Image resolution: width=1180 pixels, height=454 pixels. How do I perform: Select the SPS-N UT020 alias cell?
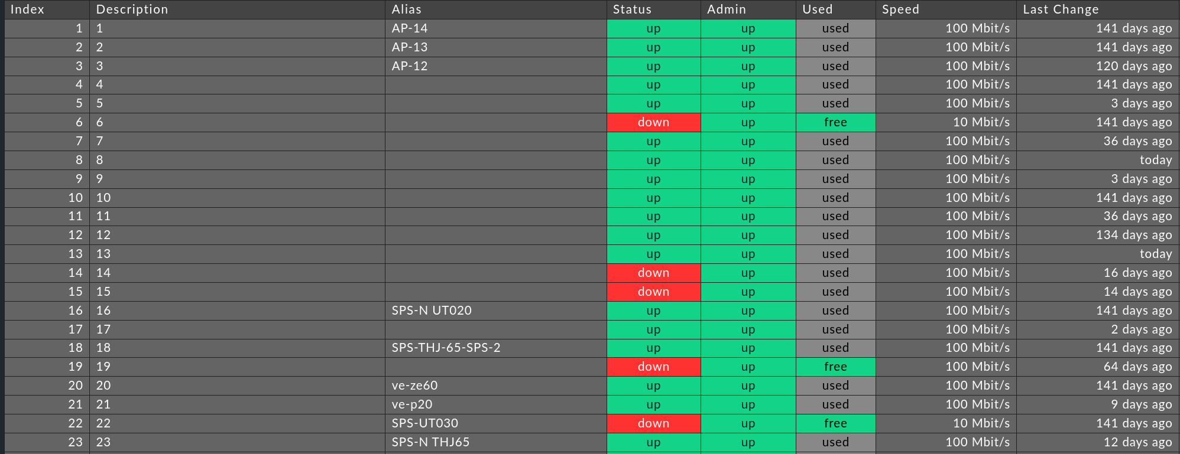point(432,311)
